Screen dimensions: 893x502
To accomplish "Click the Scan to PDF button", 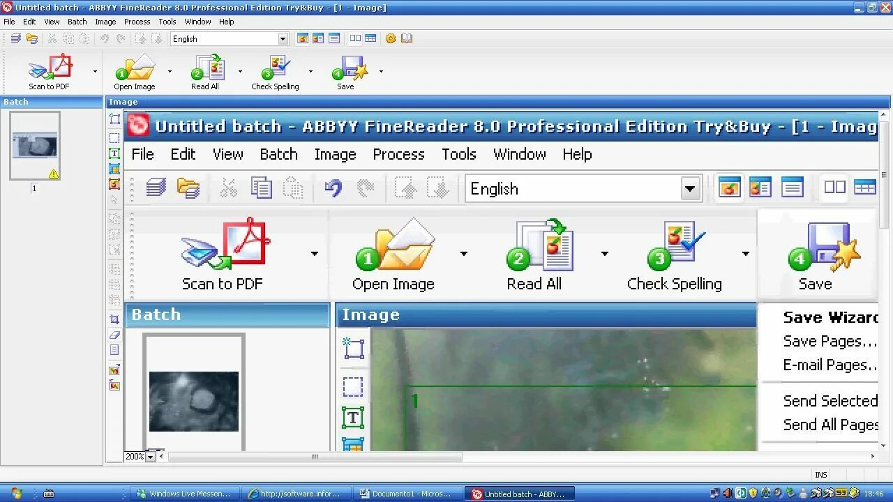I will click(x=50, y=73).
